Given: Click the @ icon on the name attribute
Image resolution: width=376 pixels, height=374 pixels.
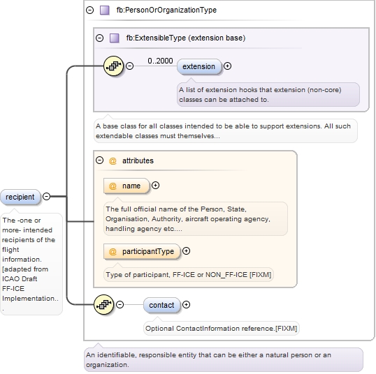Looking at the screenshot, I should 113,186.
